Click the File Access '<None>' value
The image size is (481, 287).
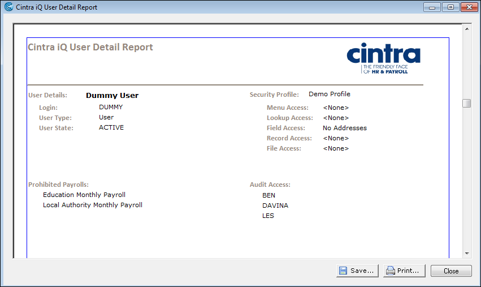tap(336, 148)
